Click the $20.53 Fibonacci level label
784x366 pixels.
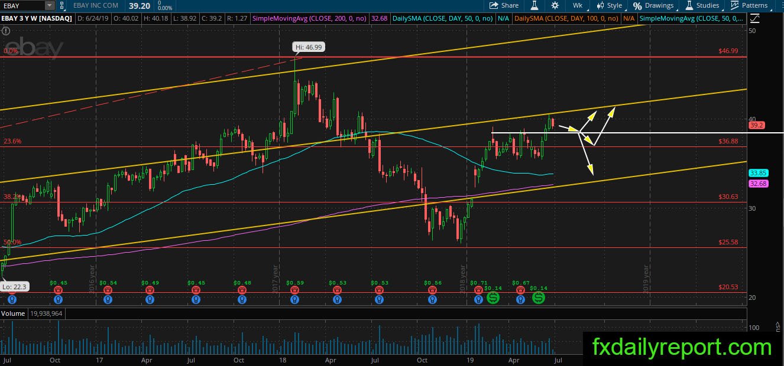[x=728, y=287]
